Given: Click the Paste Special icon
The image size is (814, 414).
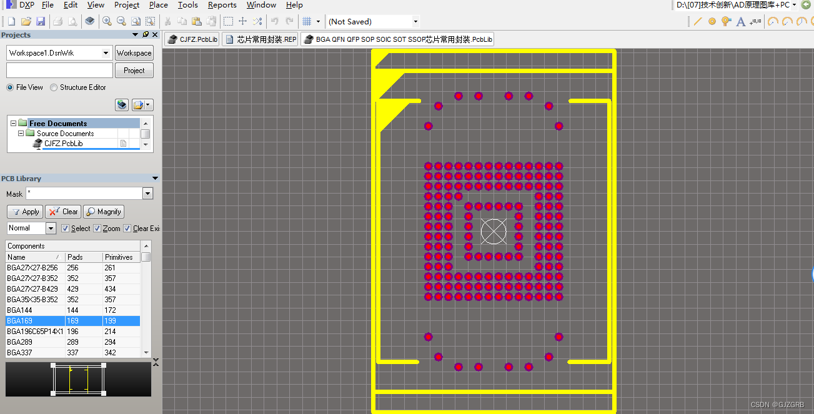Looking at the screenshot, I should [212, 21].
